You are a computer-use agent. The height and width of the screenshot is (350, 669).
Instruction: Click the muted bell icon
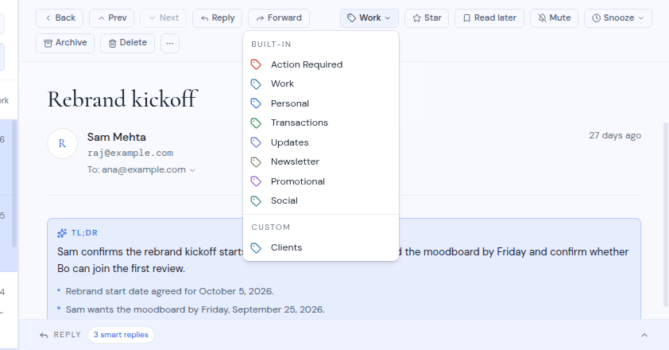[x=542, y=18]
